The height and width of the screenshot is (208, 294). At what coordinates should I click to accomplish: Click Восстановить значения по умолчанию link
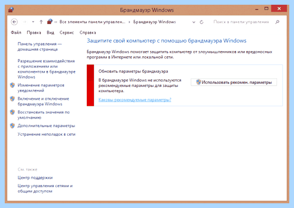(44, 115)
